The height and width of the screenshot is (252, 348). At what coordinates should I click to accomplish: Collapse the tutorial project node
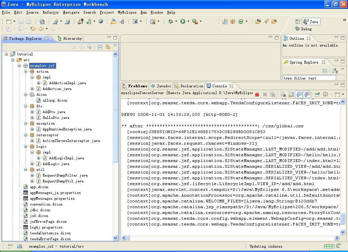pyautogui.click(x=6, y=54)
